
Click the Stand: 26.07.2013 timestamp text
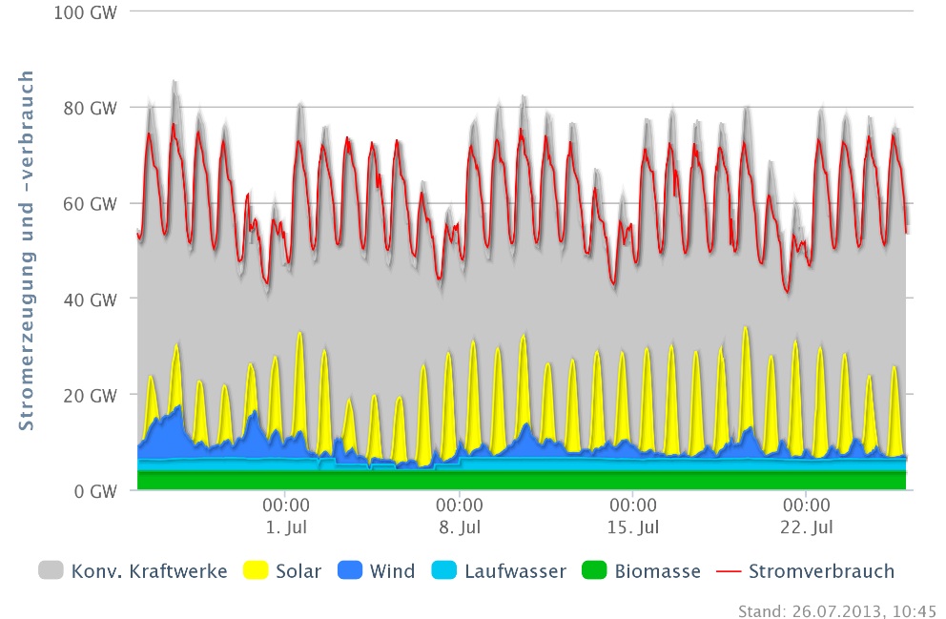pyautogui.click(x=837, y=610)
